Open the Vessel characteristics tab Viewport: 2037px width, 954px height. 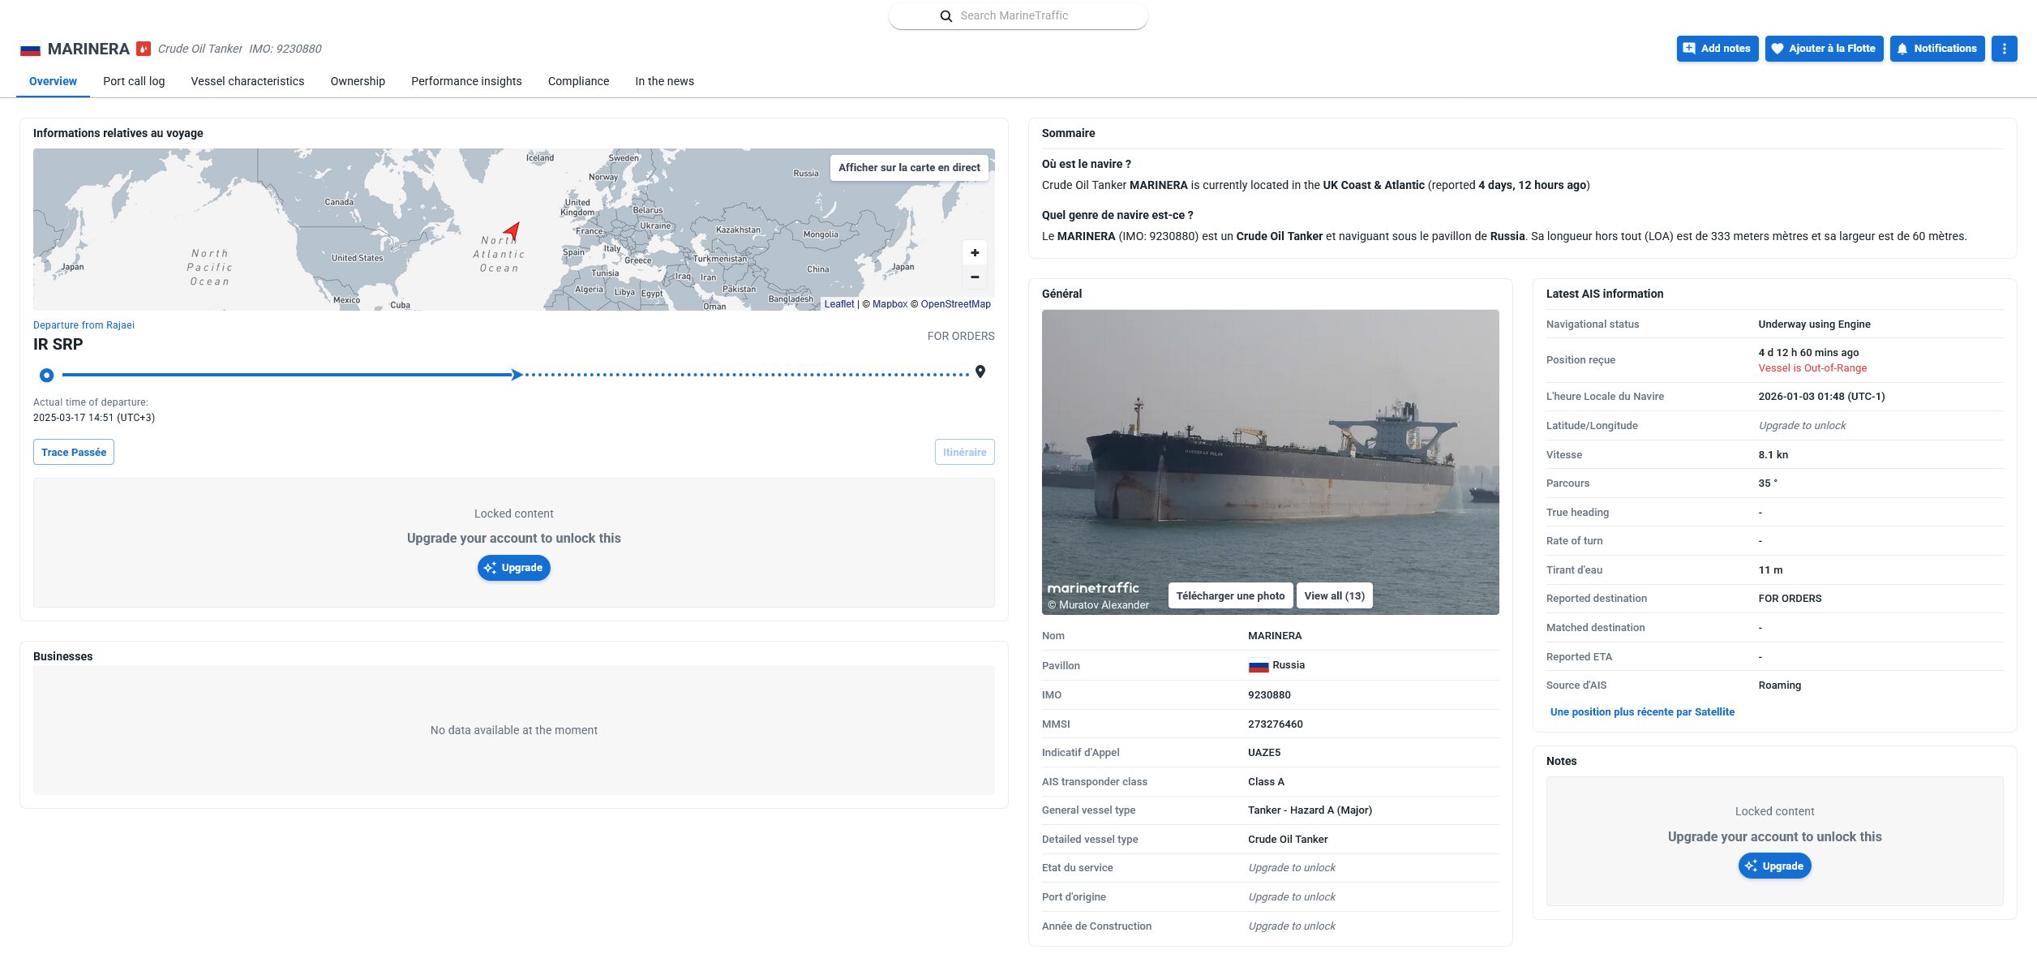[247, 81]
